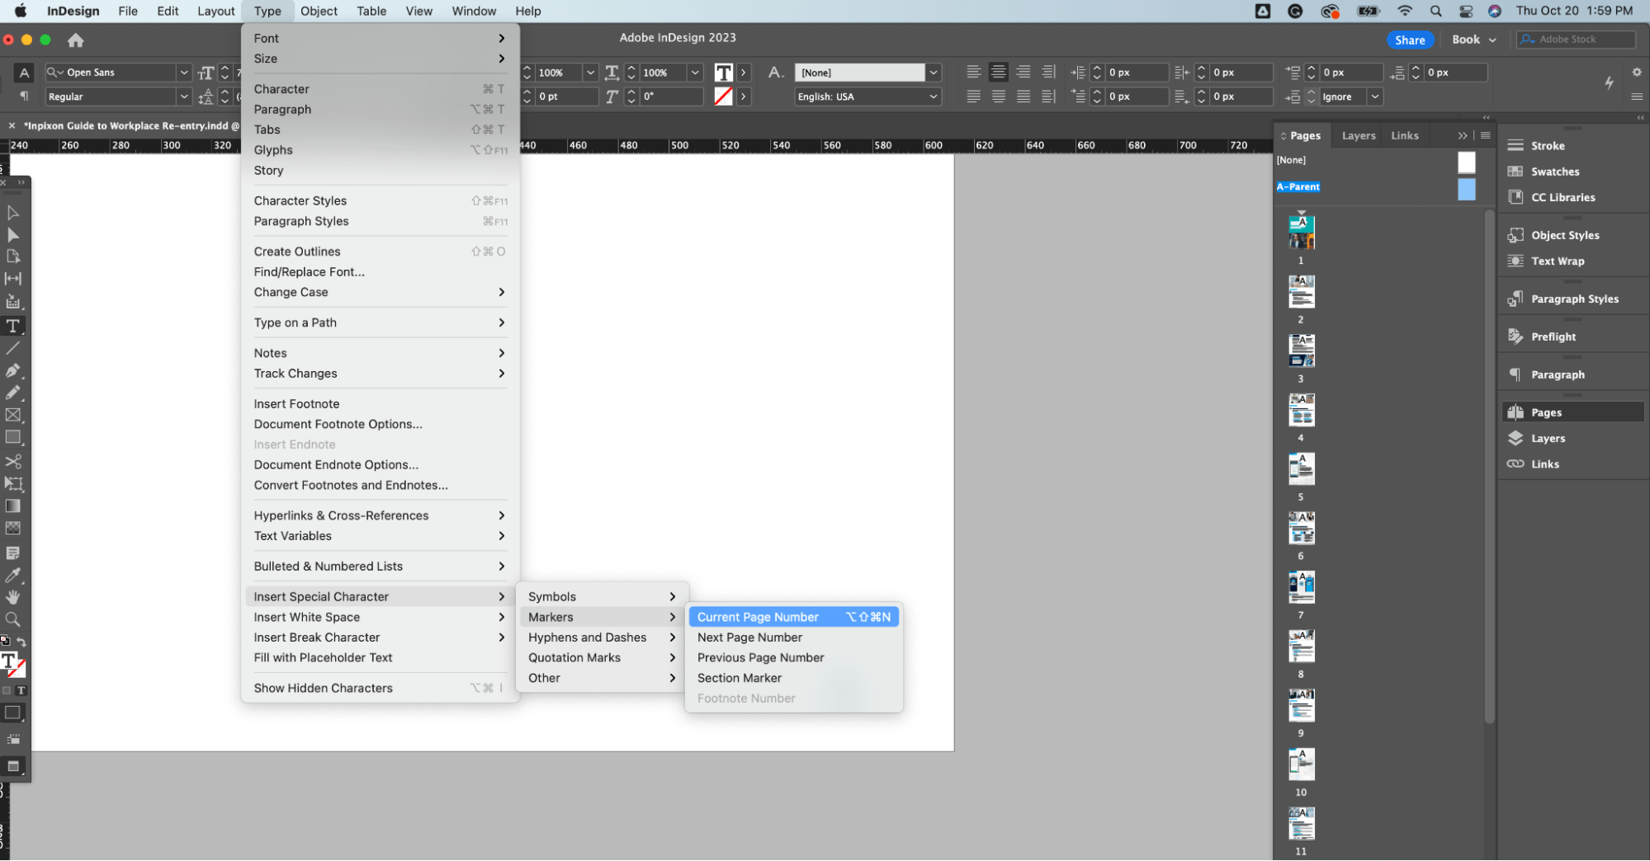Select the Hand tool

pos(13,597)
